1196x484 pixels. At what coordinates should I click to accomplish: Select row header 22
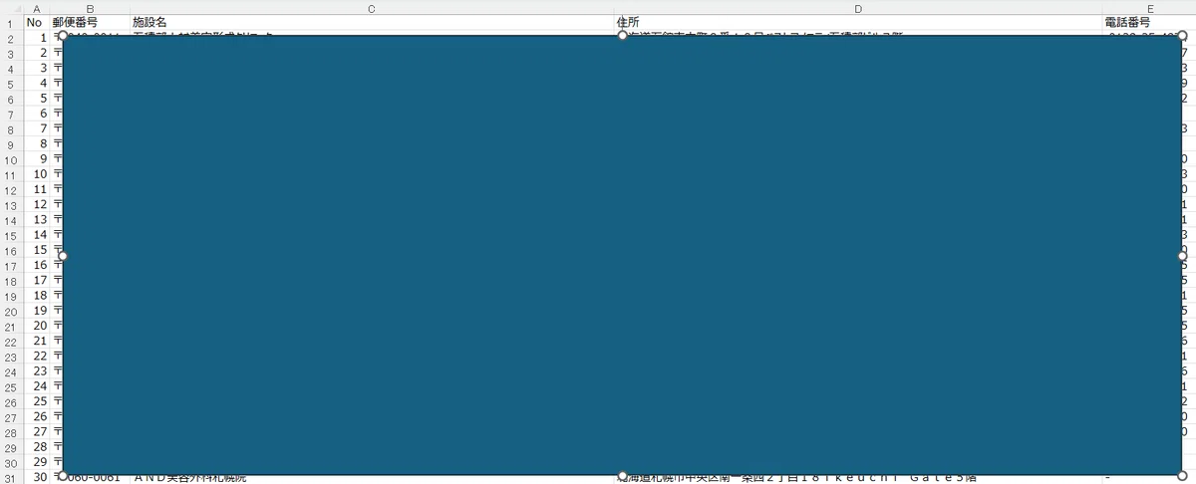[12, 342]
